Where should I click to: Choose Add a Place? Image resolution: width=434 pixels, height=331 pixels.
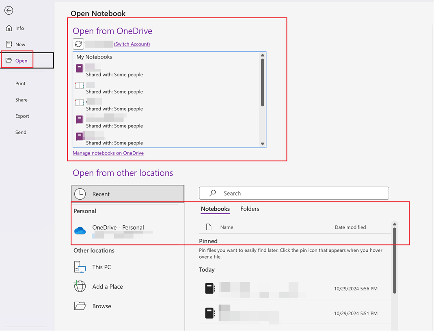point(126,287)
